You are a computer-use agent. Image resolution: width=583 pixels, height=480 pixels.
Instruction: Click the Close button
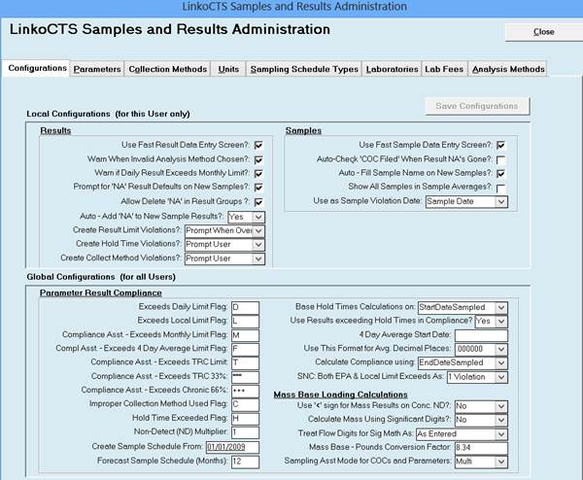(x=543, y=32)
